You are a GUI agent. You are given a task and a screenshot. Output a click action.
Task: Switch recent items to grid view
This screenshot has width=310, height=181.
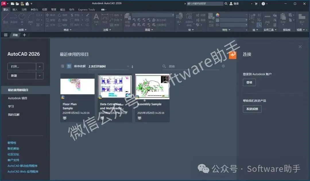click(69, 66)
